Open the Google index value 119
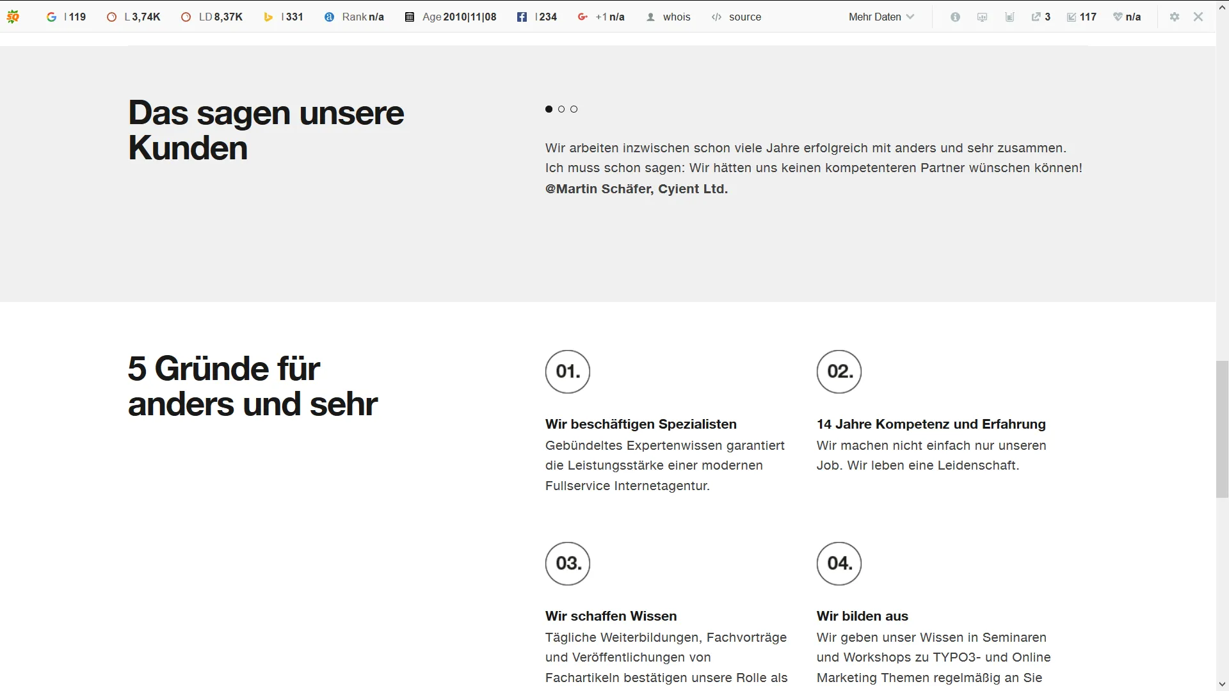 [x=67, y=17]
